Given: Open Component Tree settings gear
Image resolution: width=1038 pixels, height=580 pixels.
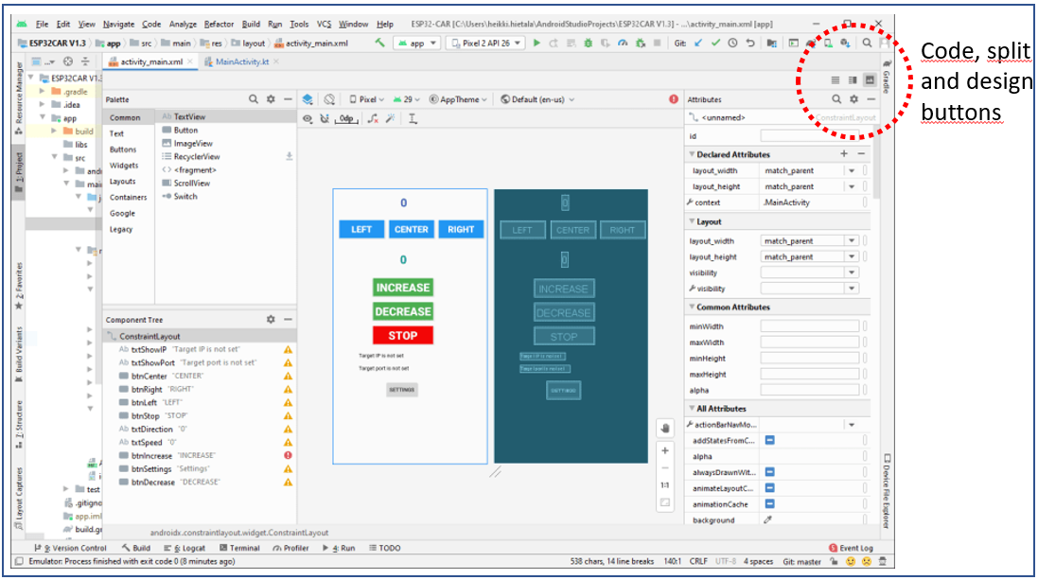Looking at the screenshot, I should (x=271, y=319).
